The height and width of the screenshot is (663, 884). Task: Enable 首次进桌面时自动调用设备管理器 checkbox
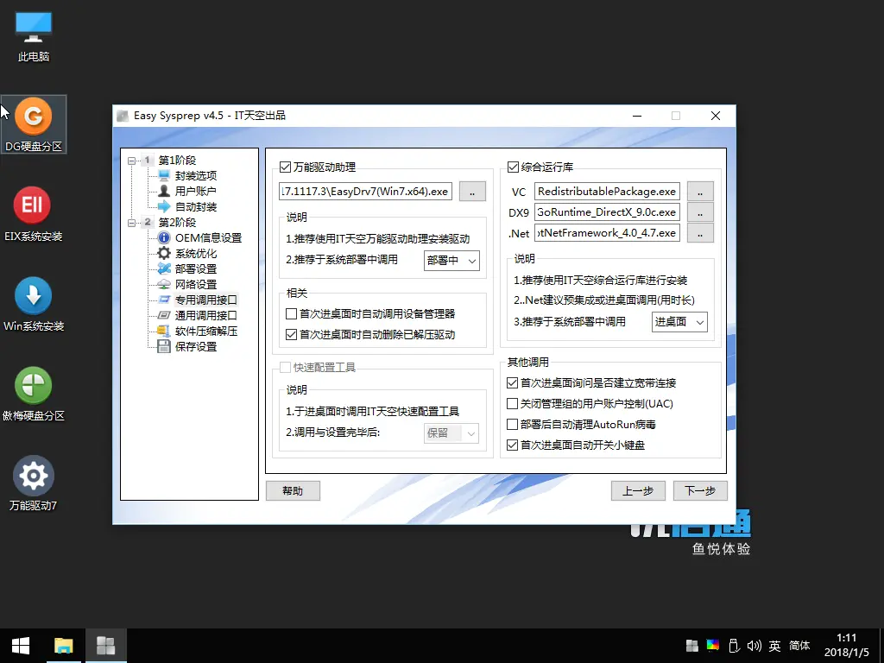(x=291, y=313)
